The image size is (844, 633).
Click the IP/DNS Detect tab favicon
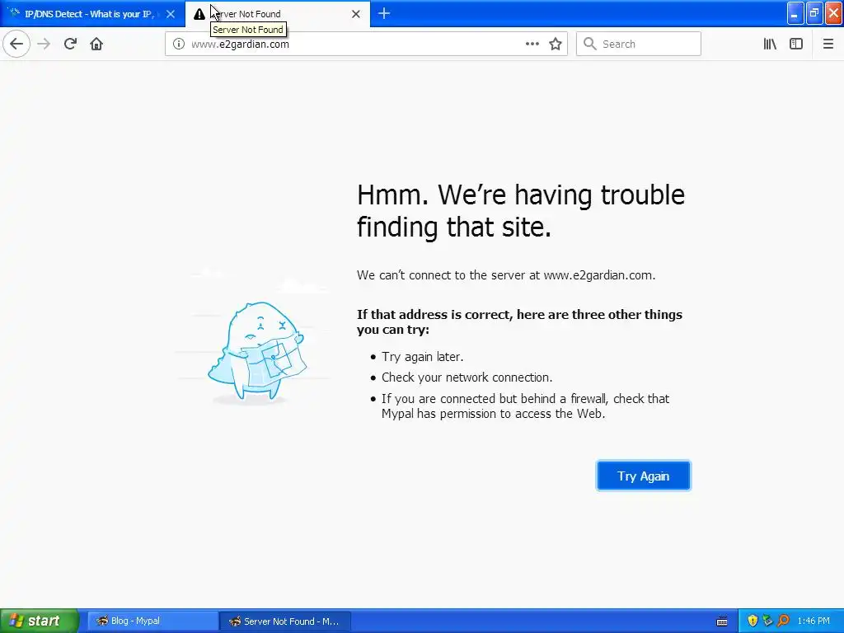tap(14, 13)
